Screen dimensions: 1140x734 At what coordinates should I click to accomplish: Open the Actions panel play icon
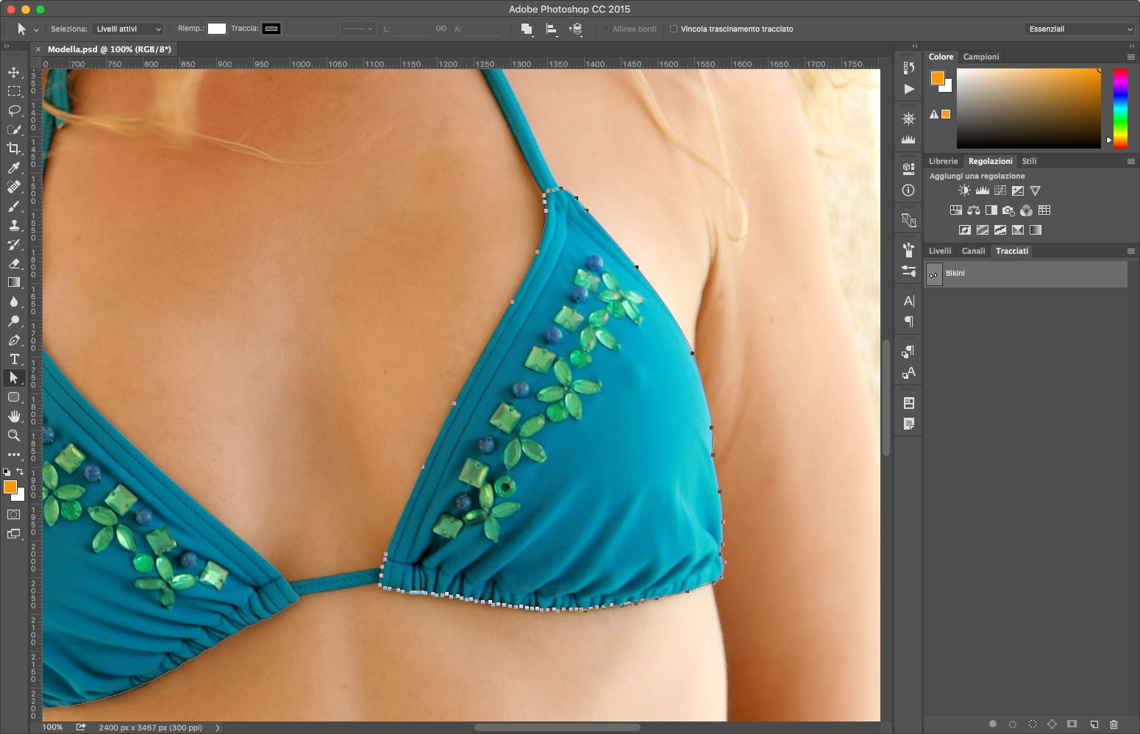tap(908, 89)
